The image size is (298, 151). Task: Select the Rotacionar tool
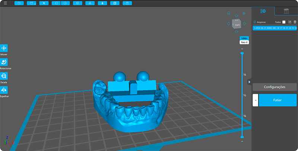[x=4, y=62]
